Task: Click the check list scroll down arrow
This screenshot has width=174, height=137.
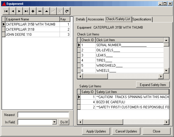Action: (166, 71)
